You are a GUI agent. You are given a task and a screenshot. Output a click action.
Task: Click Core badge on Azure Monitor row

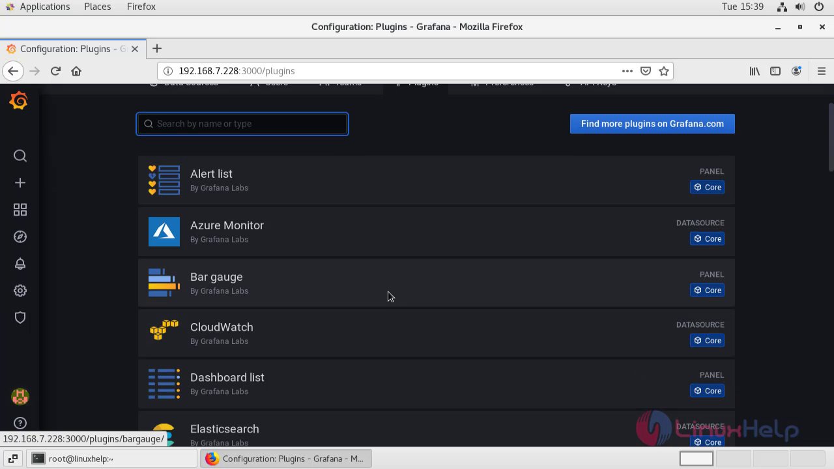tap(707, 238)
